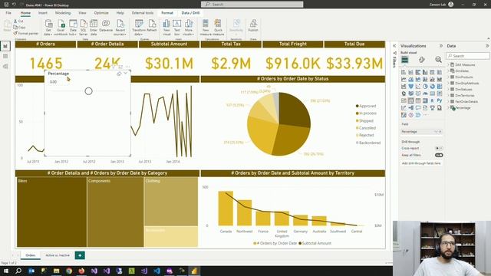Click the Copy button in the ribbon

(19, 28)
